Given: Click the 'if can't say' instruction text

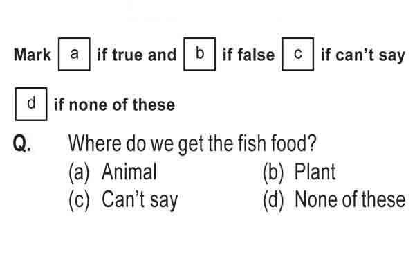Looking at the screenshot, I should click(363, 55).
